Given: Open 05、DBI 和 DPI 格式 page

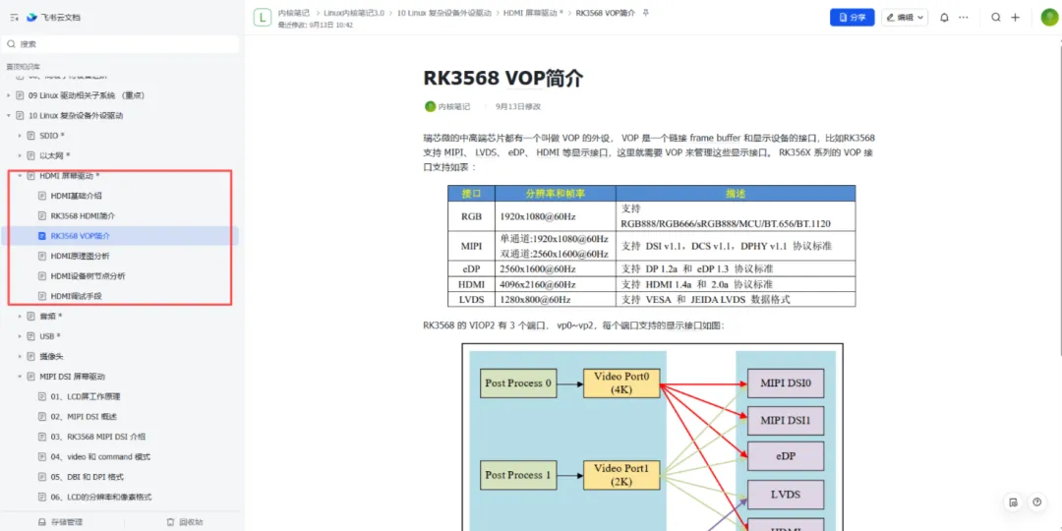Looking at the screenshot, I should (88, 477).
